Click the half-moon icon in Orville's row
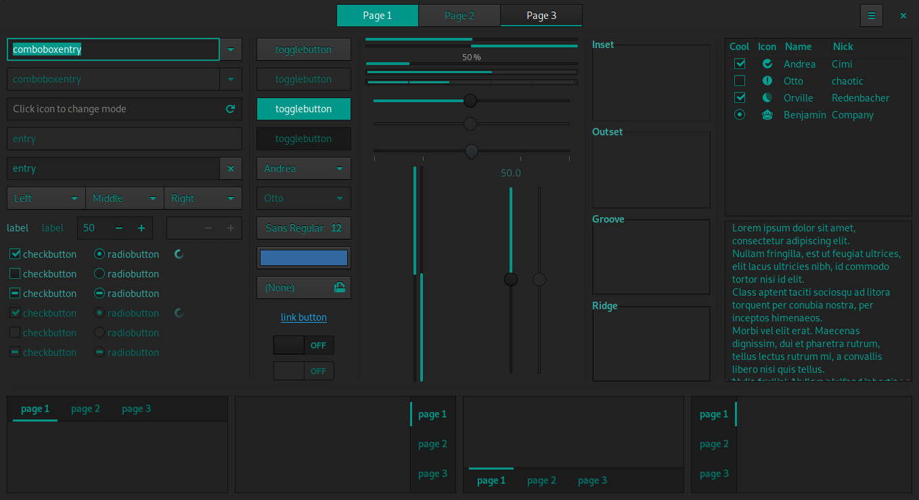 (x=767, y=98)
